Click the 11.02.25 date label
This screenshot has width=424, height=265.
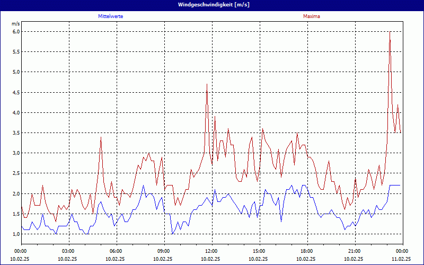[401, 259]
